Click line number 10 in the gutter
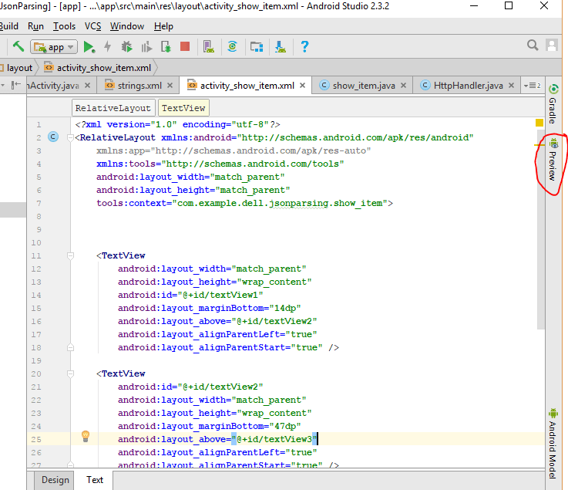Image resolution: width=568 pixels, height=490 pixels. 36,243
